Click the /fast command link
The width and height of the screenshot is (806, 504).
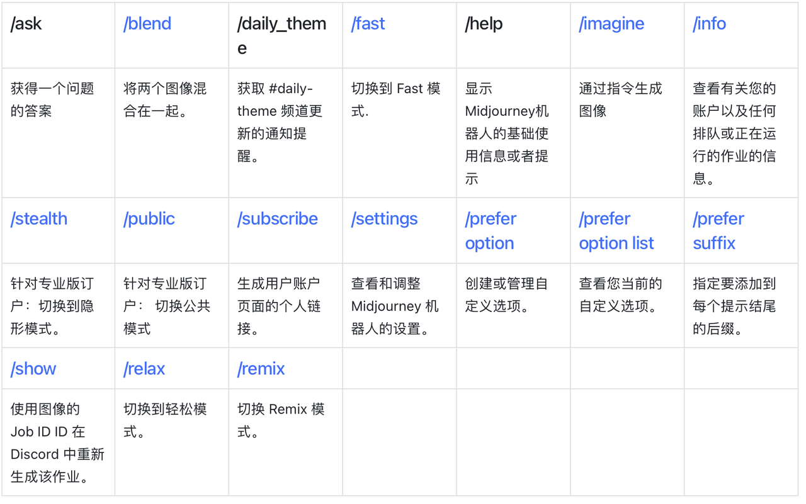[x=368, y=24]
